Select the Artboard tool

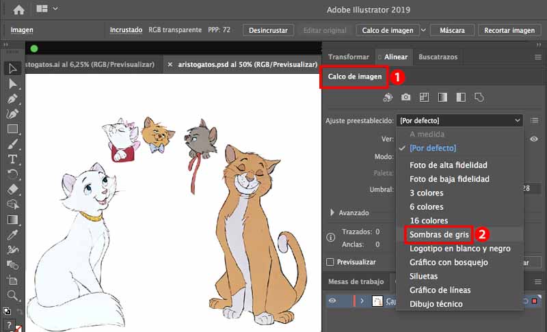12,280
